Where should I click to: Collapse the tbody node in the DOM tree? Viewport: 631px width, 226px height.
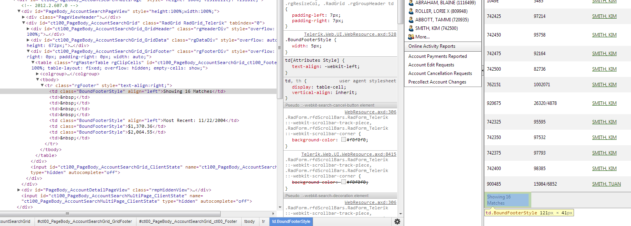[x=38, y=80]
